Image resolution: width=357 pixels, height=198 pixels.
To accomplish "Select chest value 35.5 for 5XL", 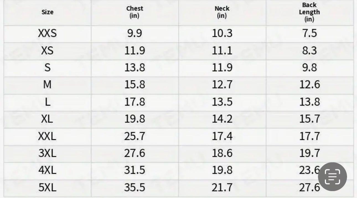I will [134, 187].
